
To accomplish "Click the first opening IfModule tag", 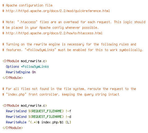I will (x=25, y=61).
